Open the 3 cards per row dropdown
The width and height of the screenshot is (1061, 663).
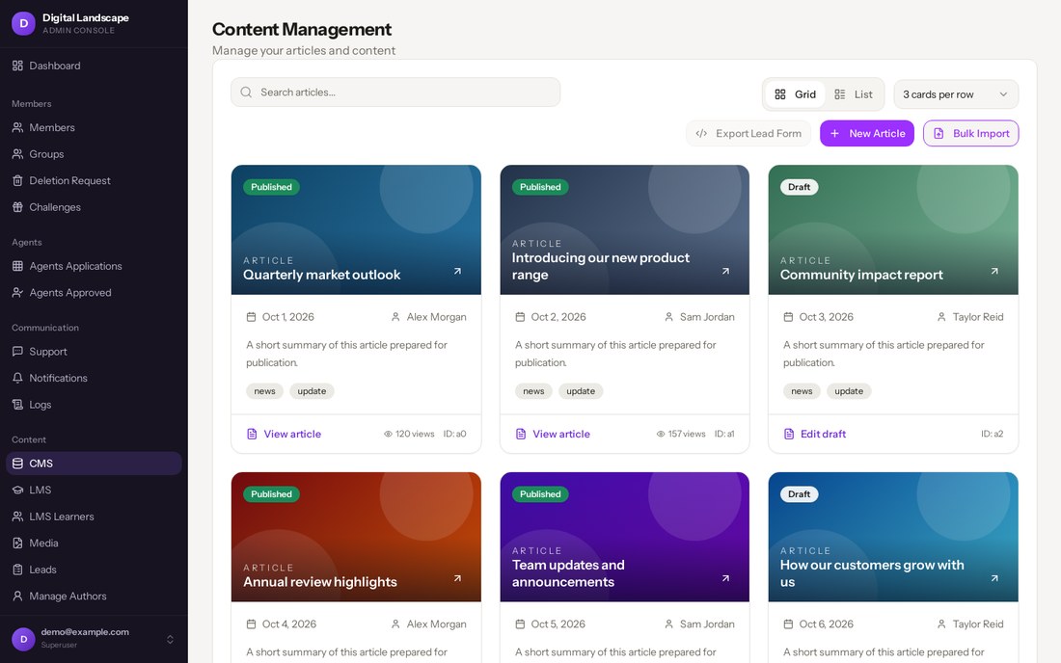[x=956, y=94]
